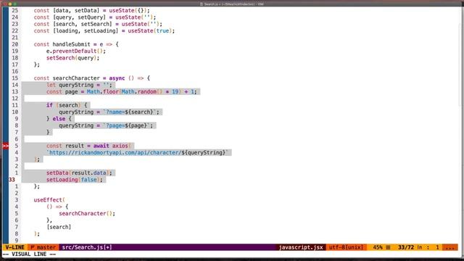
Task: Click relative line number 20
Action: (x=14, y=44)
